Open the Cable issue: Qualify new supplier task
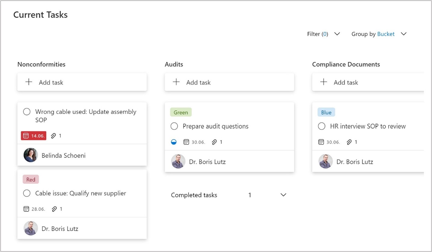432x252 pixels. 81,193
